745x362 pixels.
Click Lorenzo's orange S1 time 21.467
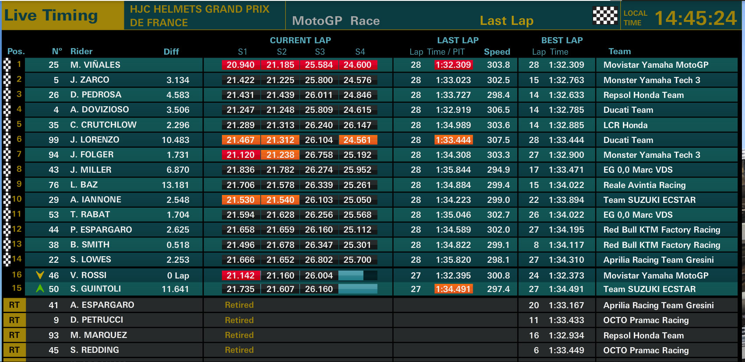tap(241, 140)
